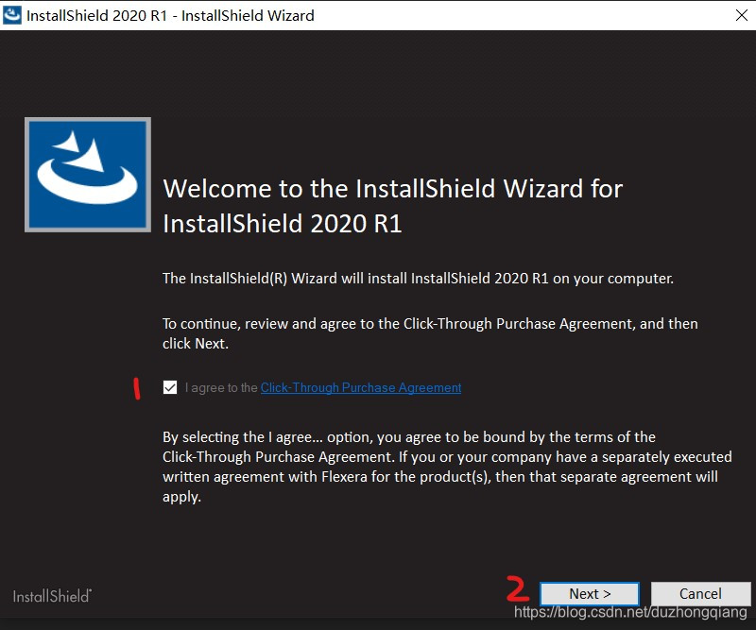
Task: Click the InstallShield title bar icon
Action: click(12, 15)
